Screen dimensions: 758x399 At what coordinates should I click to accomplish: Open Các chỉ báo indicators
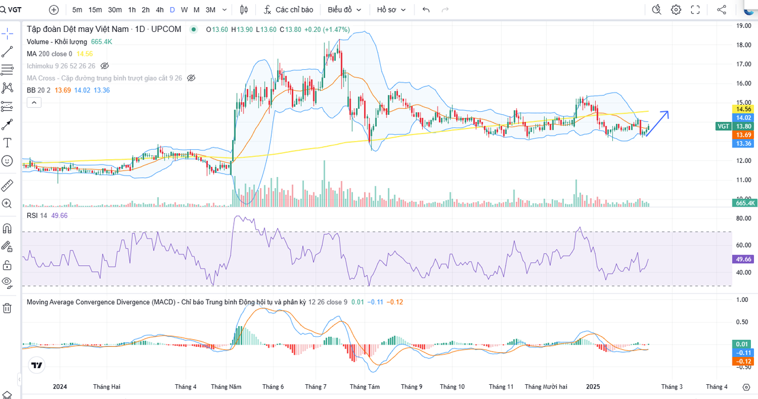tap(288, 9)
